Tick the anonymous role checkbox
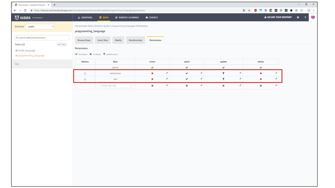335x188 pixels. pyautogui.click(x=85, y=73)
